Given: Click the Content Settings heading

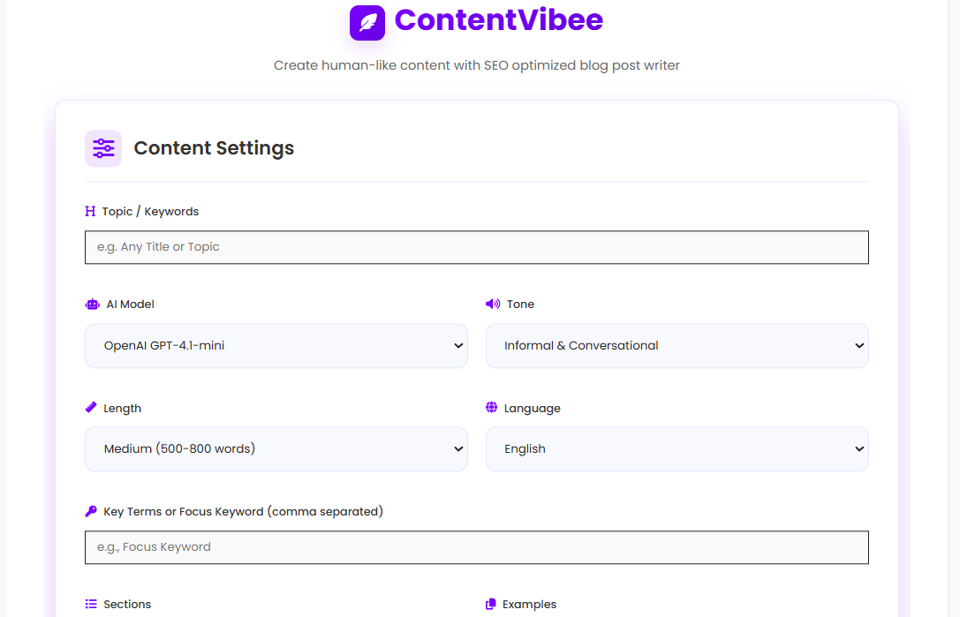Looking at the screenshot, I should click(x=214, y=148).
